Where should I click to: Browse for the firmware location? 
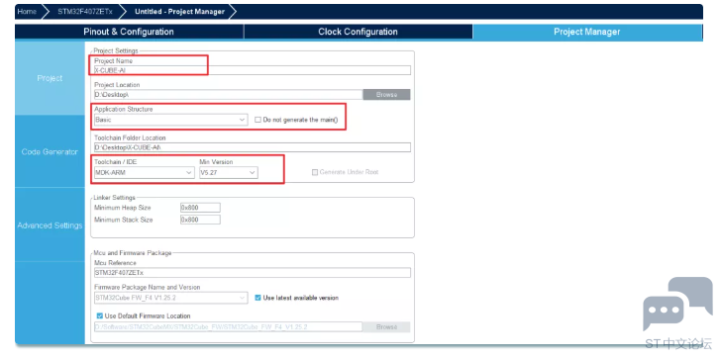[386, 327]
